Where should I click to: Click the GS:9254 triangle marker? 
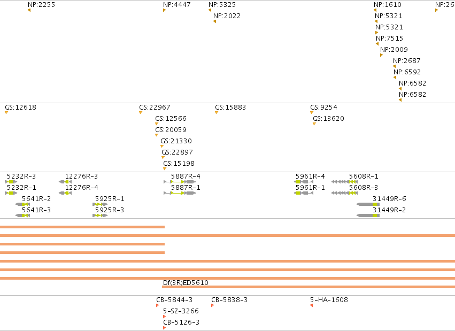pyautogui.click(x=312, y=112)
